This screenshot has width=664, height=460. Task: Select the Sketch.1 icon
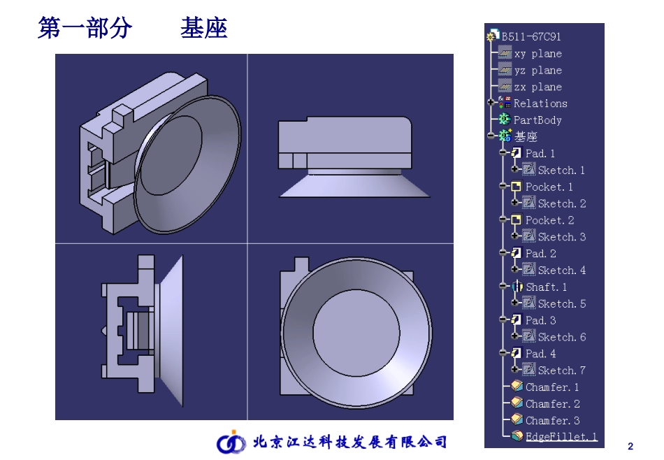tap(528, 169)
